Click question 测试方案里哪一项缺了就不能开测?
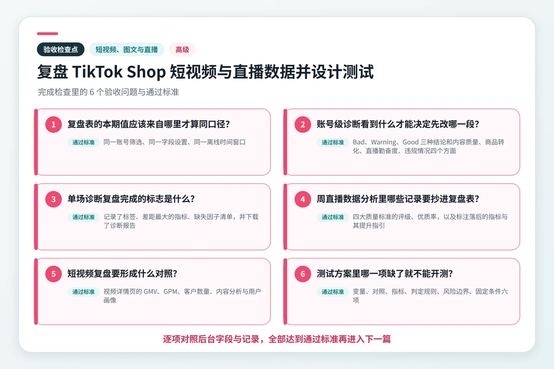The image size is (554, 369). (x=384, y=274)
